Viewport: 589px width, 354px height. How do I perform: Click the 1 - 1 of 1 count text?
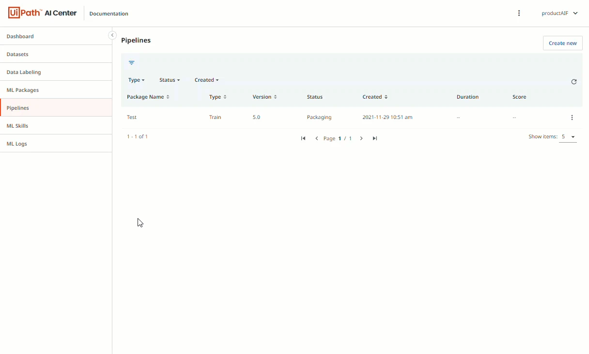pyautogui.click(x=137, y=136)
